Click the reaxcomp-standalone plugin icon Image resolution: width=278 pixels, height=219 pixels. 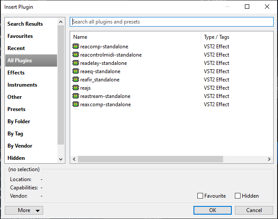coord(76,104)
